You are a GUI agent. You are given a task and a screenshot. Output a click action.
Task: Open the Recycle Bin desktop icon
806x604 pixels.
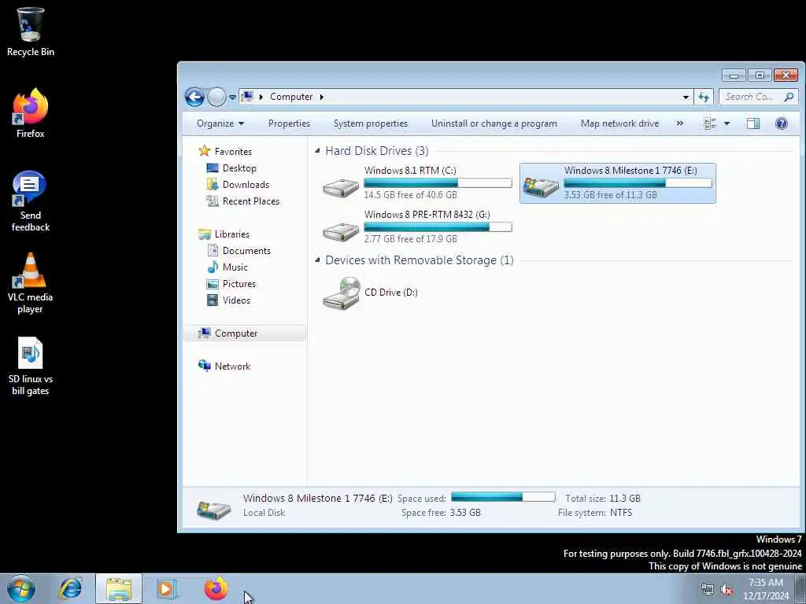[x=31, y=31]
